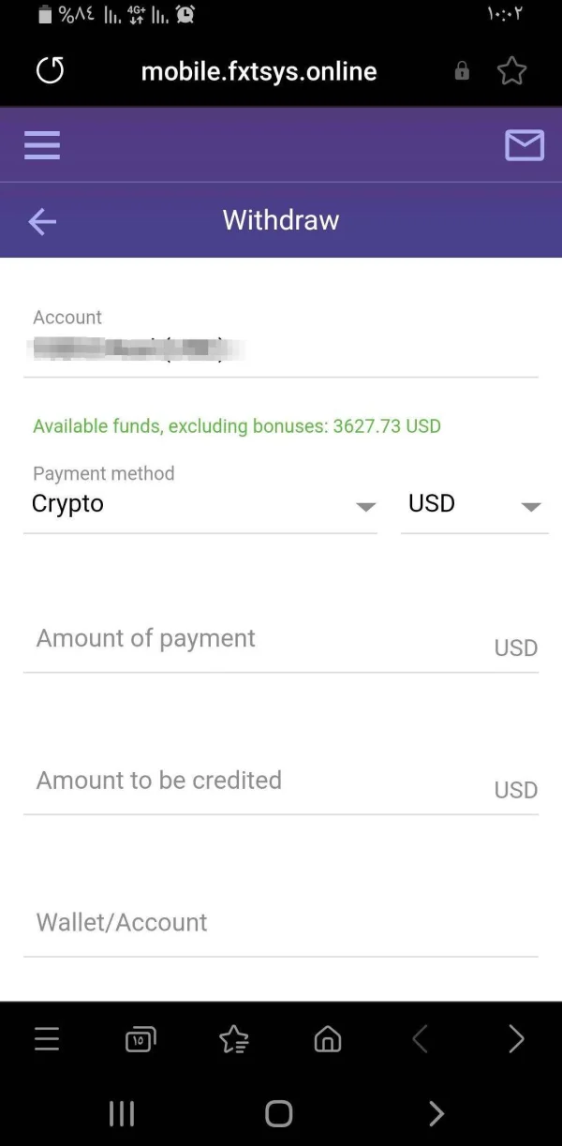Select the Account field
The image size is (562, 1146).
click(280, 349)
